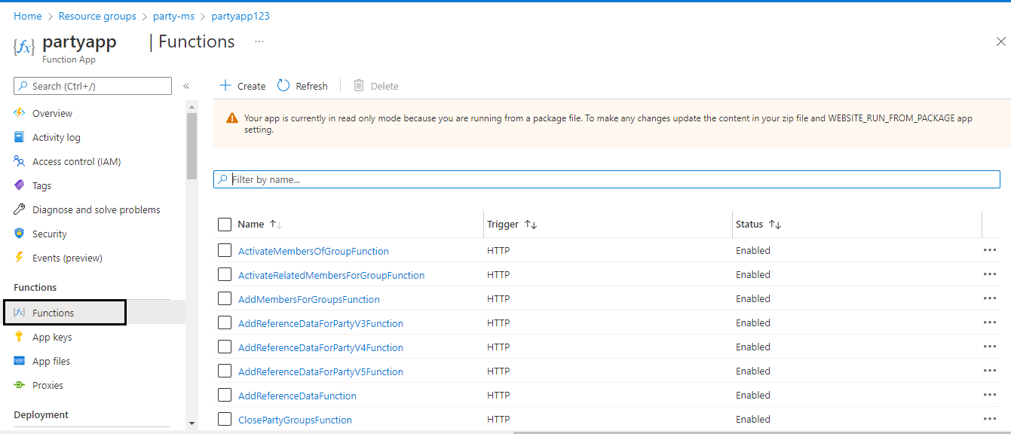The width and height of the screenshot is (1011, 434).
Task: Sort the list by the Trigger column
Action: click(512, 224)
